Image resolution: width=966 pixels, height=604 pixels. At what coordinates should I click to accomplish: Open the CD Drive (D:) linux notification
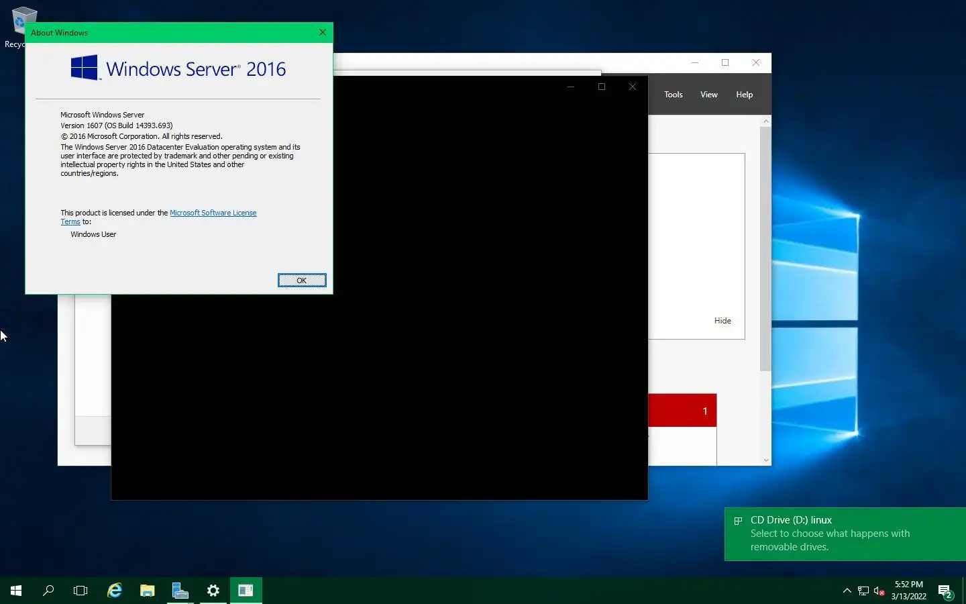pyautogui.click(x=845, y=534)
